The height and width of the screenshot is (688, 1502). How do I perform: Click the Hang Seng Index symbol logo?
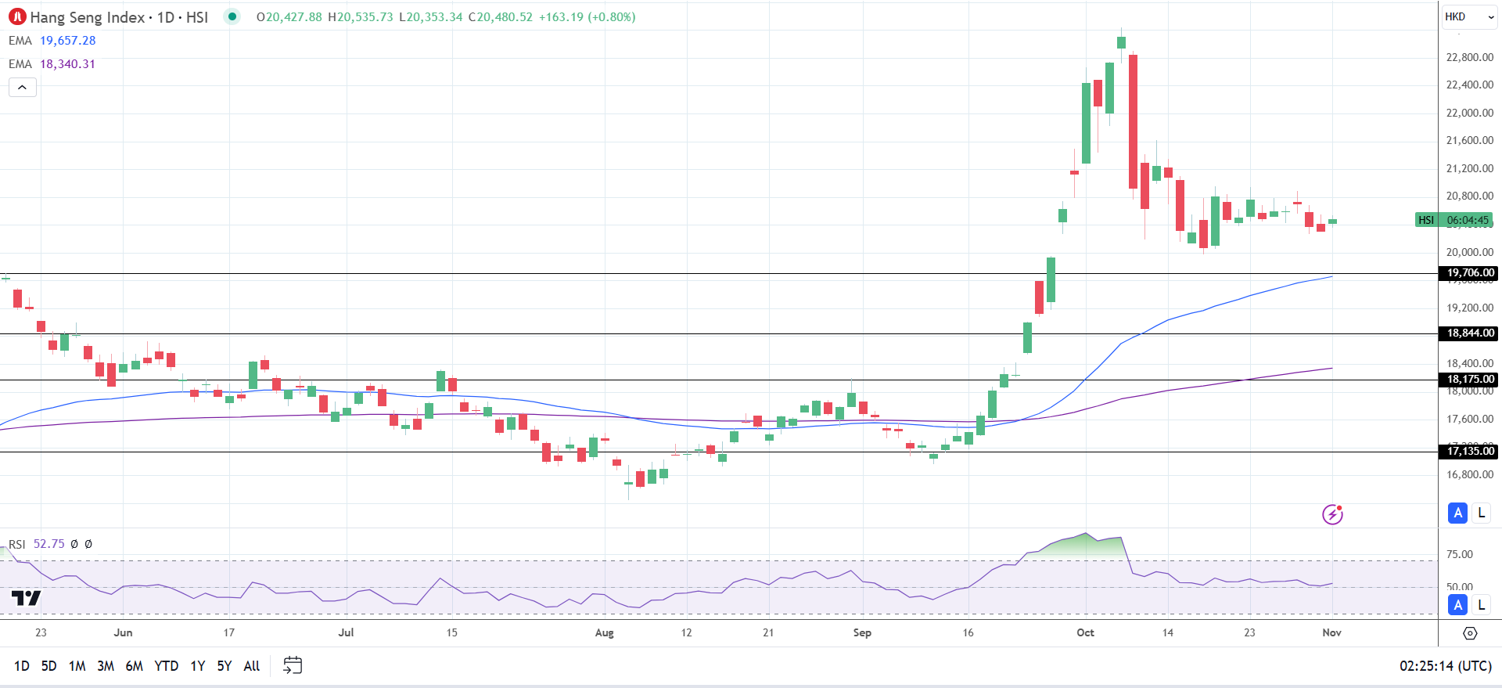coord(17,16)
